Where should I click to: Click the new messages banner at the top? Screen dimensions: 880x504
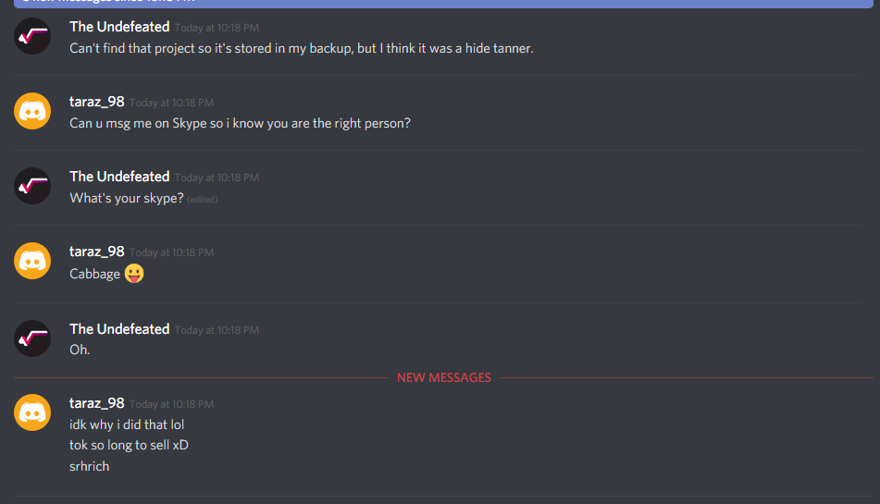pos(443,2)
